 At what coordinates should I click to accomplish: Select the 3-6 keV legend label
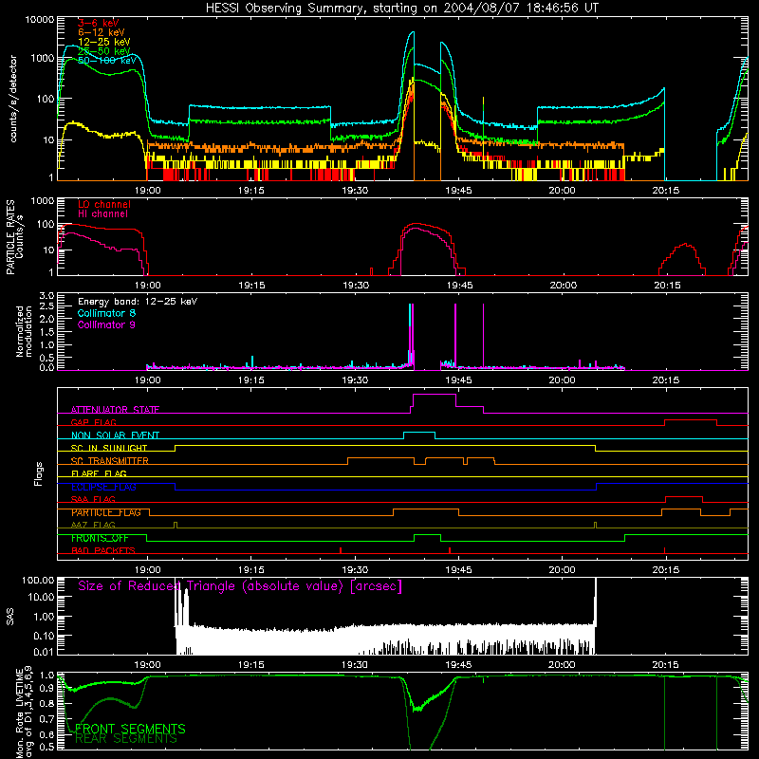pos(99,23)
